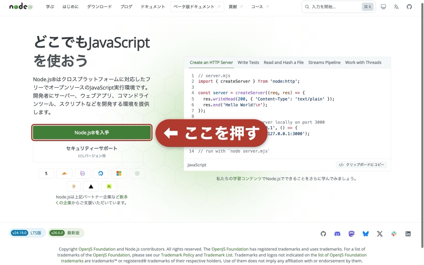424x265 pixels.
Task: Switch to Streams Pipeline tab
Action: coord(324,62)
